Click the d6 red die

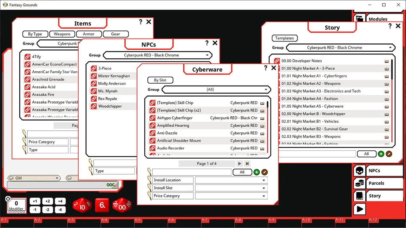102,205
